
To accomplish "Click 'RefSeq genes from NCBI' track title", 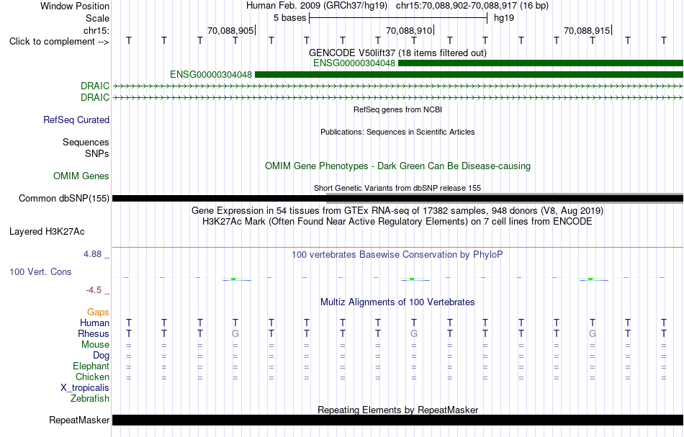I will coord(397,109).
